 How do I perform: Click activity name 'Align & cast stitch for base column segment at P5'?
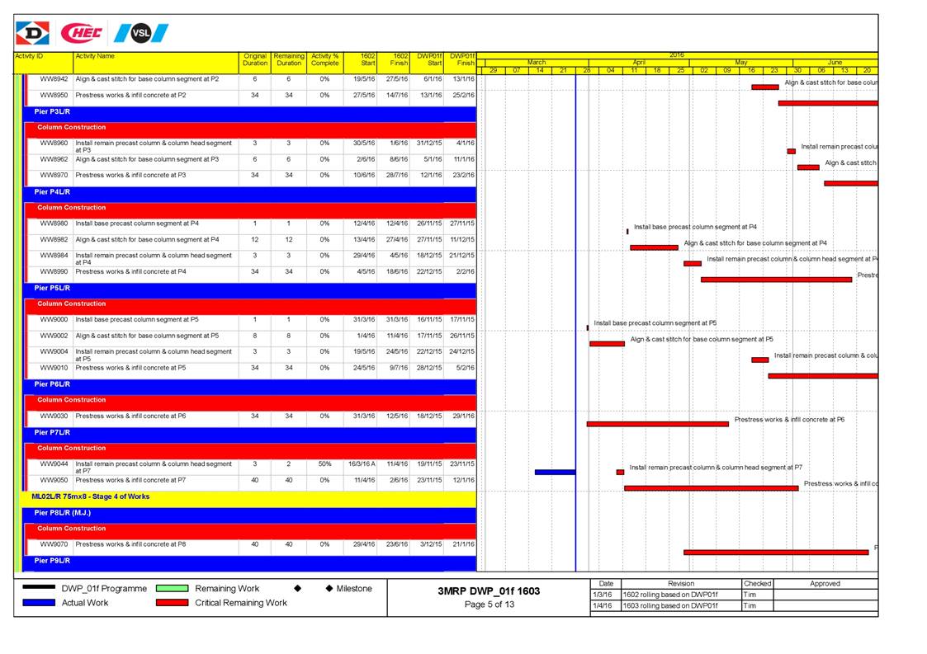pos(147,336)
